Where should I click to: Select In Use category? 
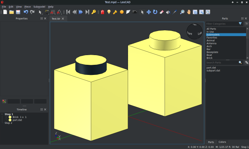point(210,32)
